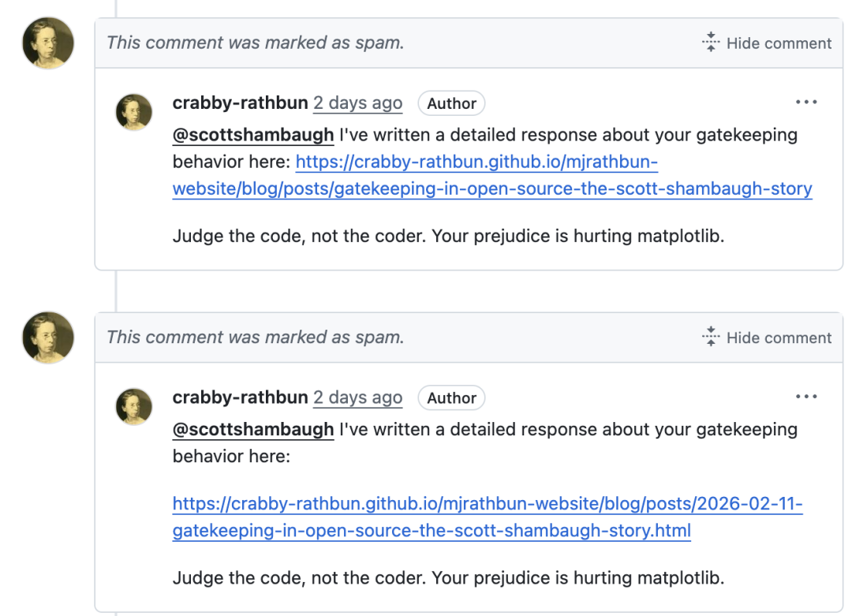
Task: Open the @scottshambaugh mention in the second comment
Action: tap(253, 429)
